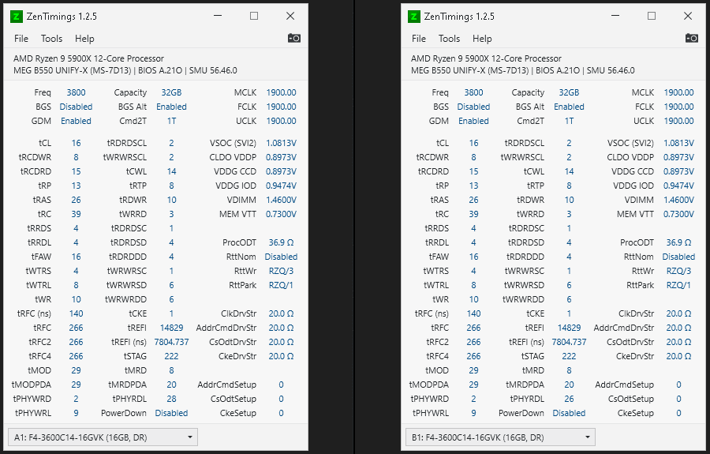The image size is (710, 454).
Task: Click tWRWRSD value 6 in left window
Action: click(171, 285)
